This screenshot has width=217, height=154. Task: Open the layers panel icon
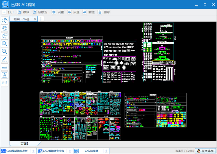click(x=5, y=82)
